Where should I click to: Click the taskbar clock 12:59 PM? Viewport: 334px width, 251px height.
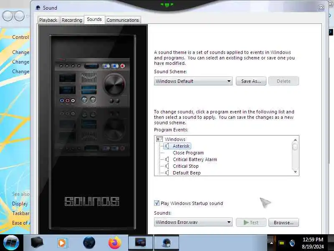coord(313,239)
